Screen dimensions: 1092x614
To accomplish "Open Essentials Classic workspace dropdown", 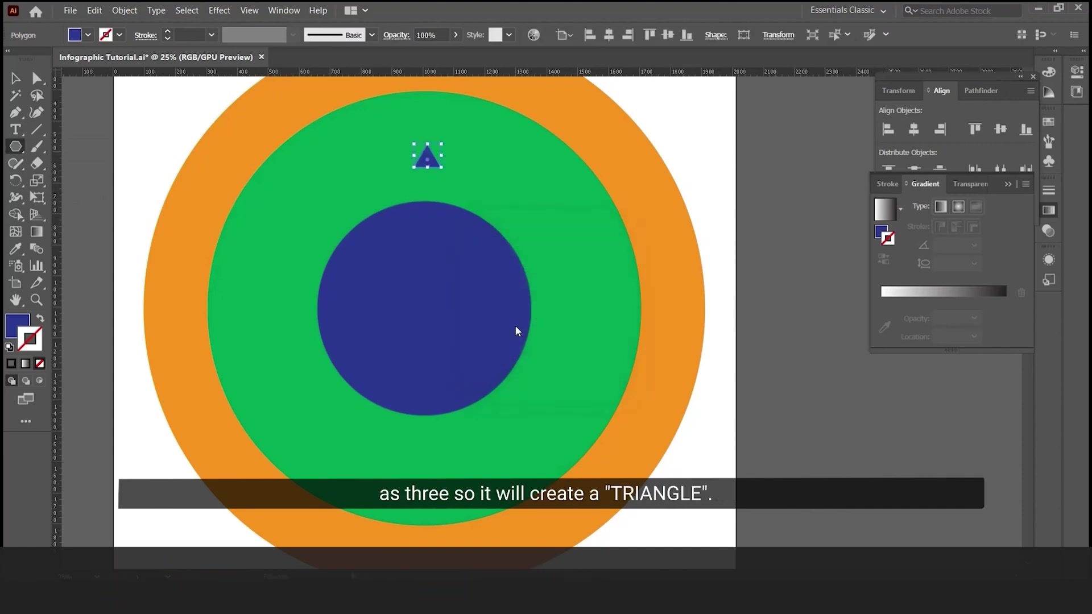I will (x=848, y=10).
